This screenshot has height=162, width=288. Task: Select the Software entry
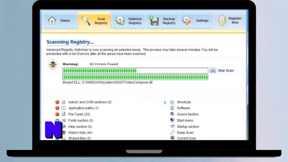tap(183, 108)
